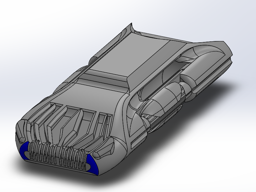Click the raised ridge between top panels
Image resolution: width=256 pixels, height=192 pixels.
point(104,78)
